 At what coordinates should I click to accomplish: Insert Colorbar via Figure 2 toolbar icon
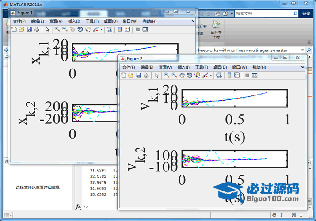tap(229, 75)
